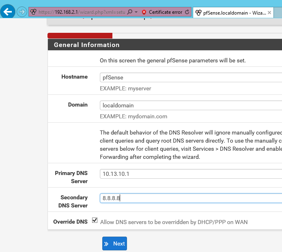Click the Secondary DNS Server label

pyautogui.click(x=73, y=201)
